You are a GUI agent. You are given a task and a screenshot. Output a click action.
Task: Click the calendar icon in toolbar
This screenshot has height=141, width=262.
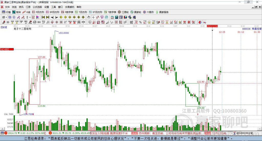pos(112,17)
